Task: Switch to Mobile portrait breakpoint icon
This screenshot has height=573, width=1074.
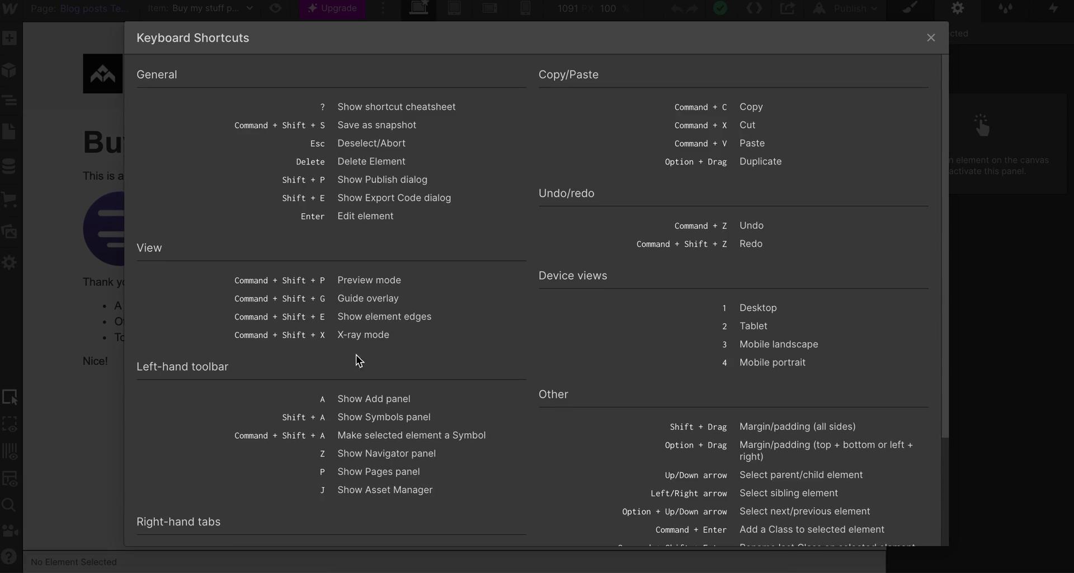Action: tap(525, 8)
